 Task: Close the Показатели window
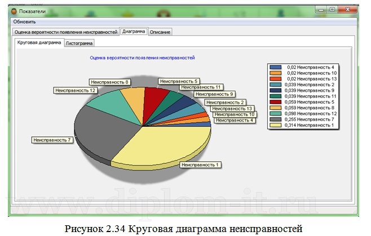347,10
